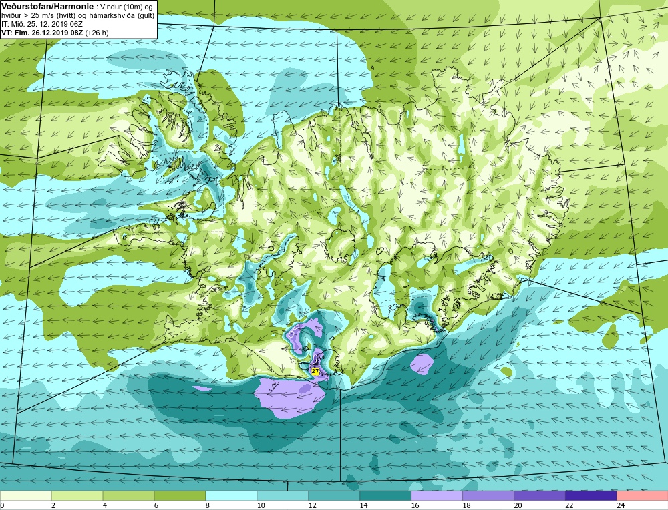This screenshot has height=510, width=668.
Task: Click the legend scale number 12
Action: click(x=312, y=505)
